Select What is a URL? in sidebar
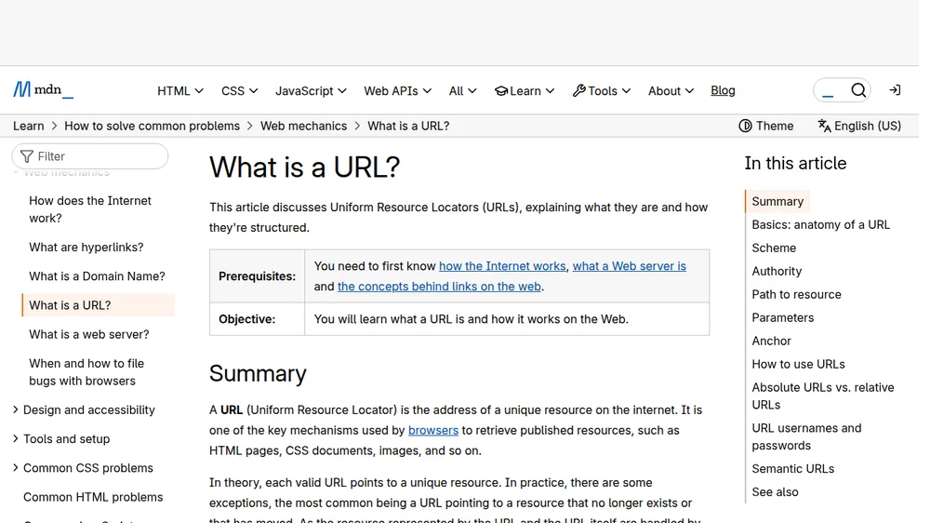This screenshot has width=930, height=523. coord(99,305)
